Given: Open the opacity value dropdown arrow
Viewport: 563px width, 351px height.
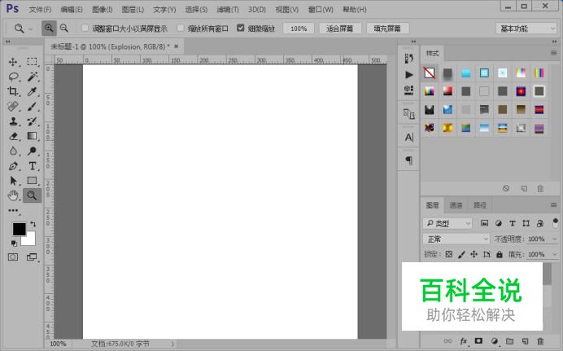Looking at the screenshot, I should tap(554, 239).
